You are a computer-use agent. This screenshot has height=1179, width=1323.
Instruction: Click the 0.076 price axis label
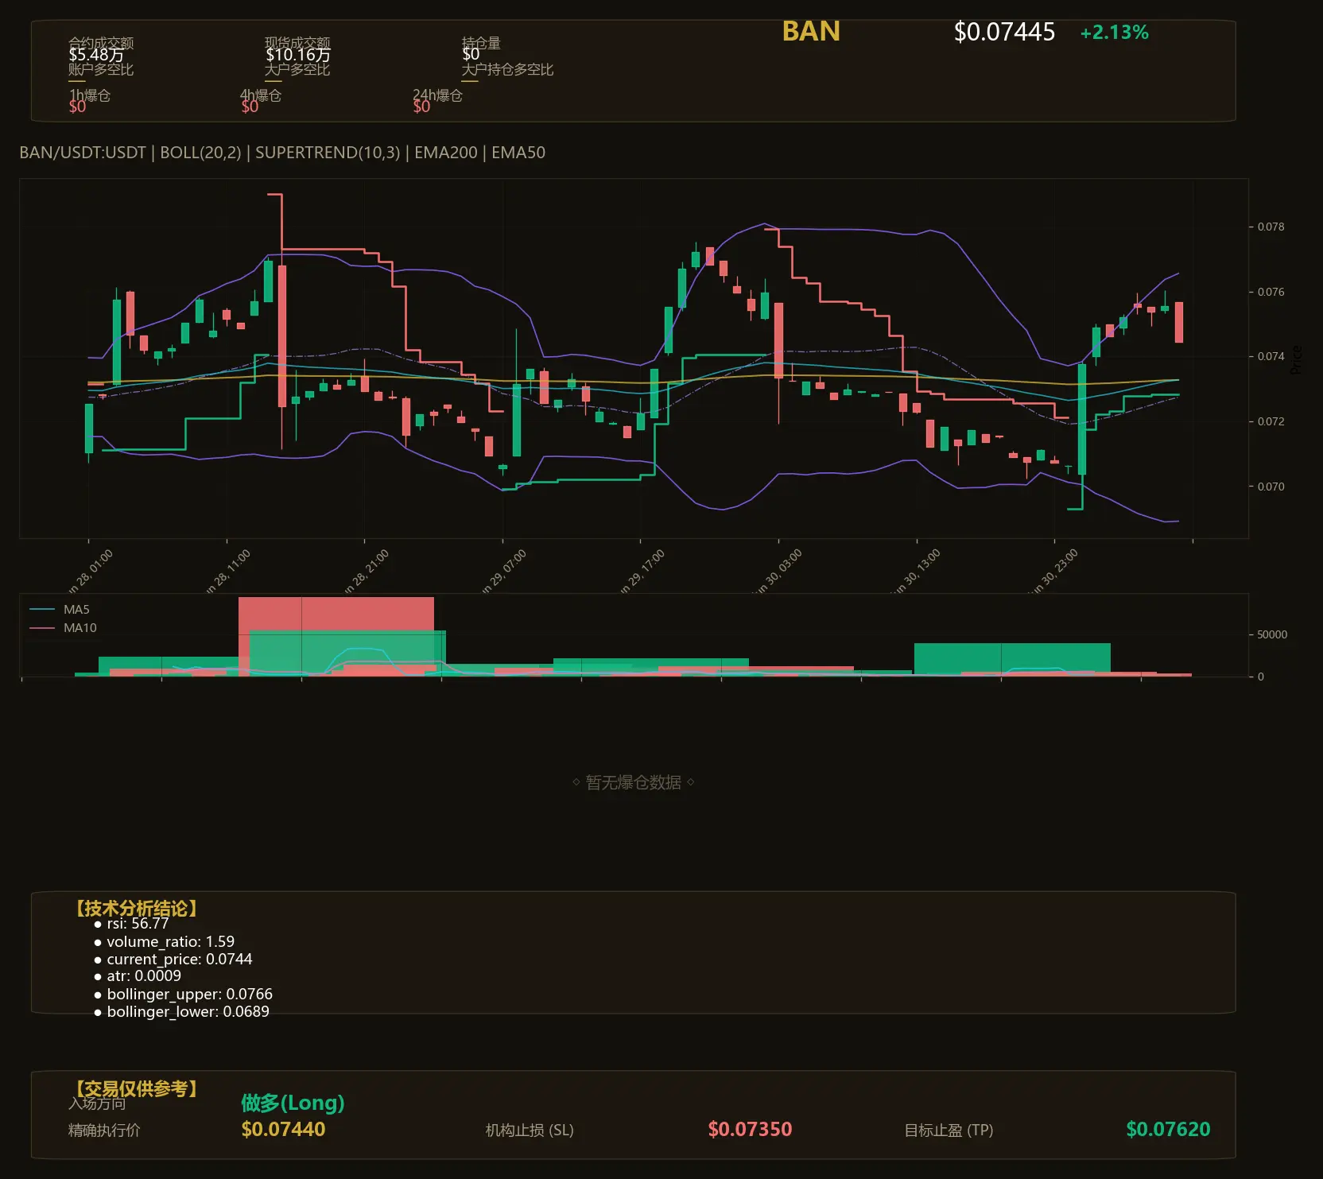pyautogui.click(x=1271, y=292)
